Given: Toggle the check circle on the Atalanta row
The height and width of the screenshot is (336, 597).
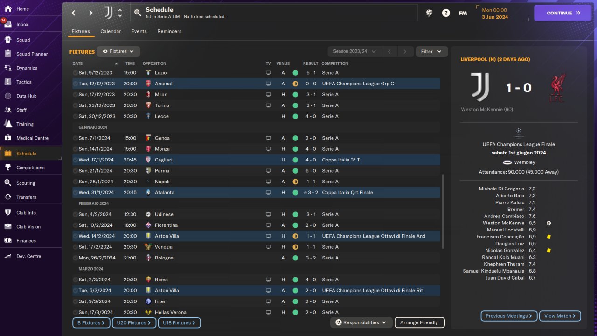Looking at the screenshot, I should (76, 192).
